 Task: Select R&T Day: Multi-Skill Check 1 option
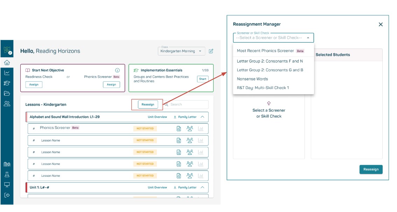point(273,88)
